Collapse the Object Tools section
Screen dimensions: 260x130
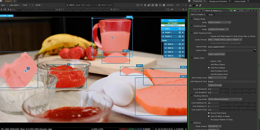click(192, 58)
